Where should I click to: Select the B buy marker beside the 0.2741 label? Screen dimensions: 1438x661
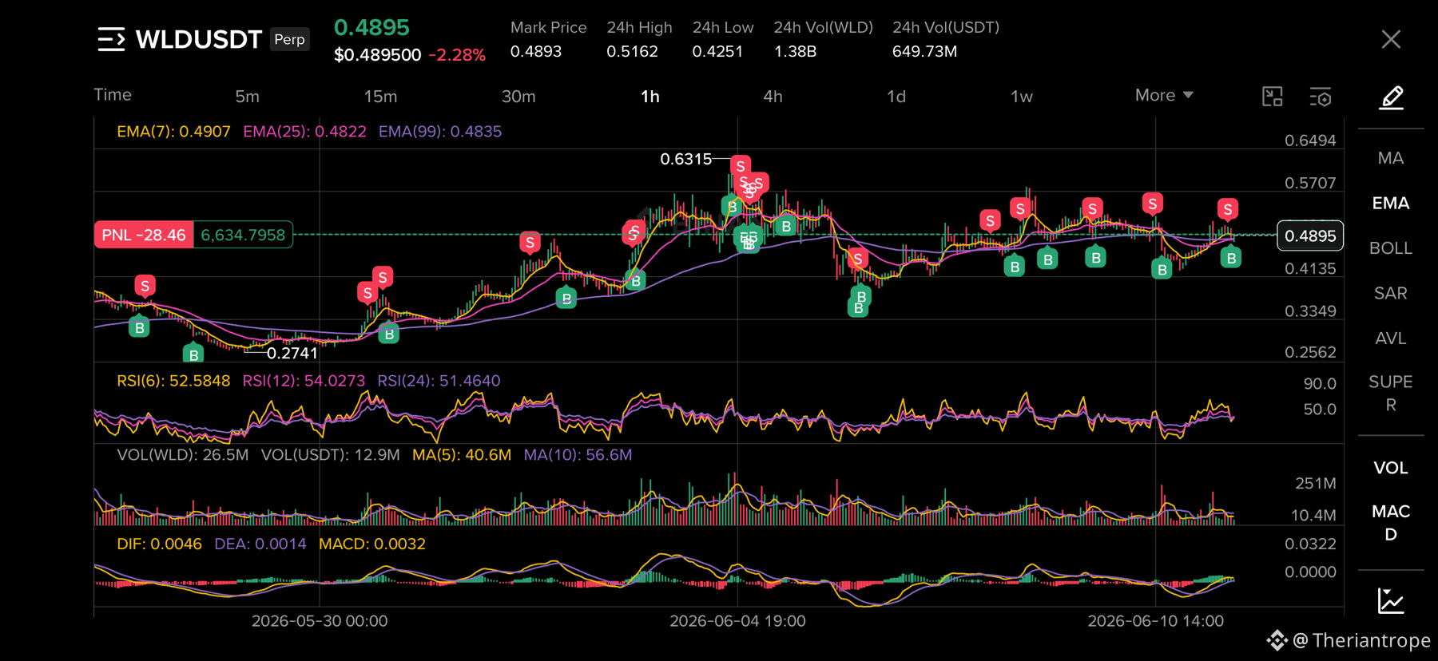click(193, 354)
